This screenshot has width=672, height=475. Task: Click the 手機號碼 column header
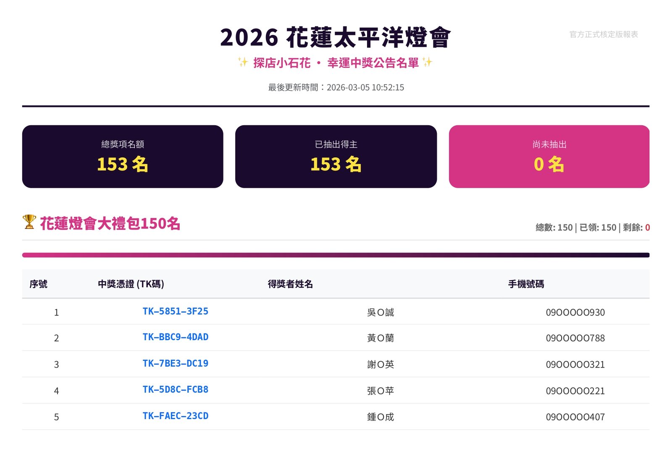click(x=526, y=284)
